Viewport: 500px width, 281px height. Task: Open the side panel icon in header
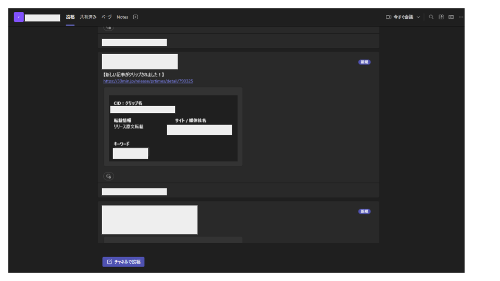(x=451, y=17)
